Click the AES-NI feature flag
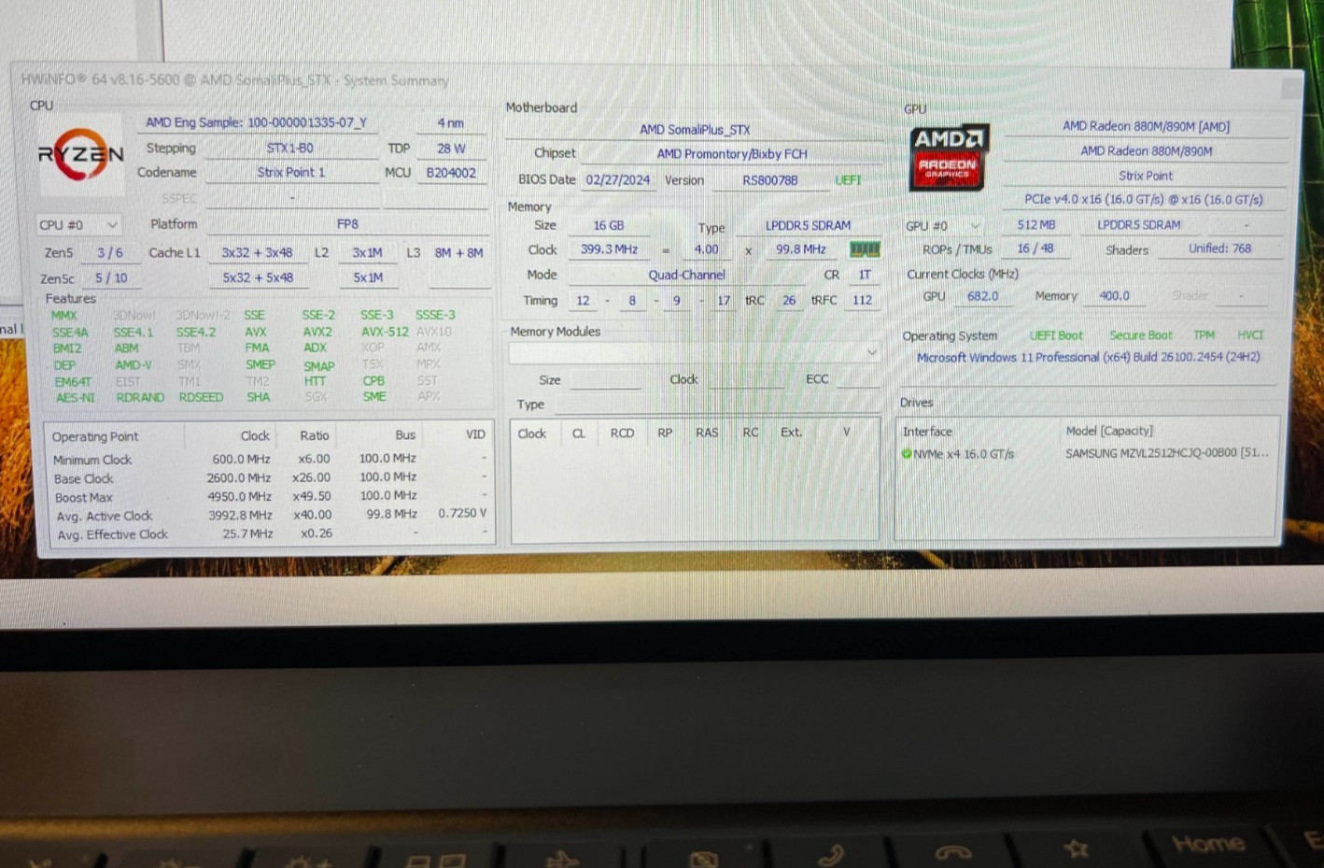This screenshot has height=868, width=1324. pos(75,398)
